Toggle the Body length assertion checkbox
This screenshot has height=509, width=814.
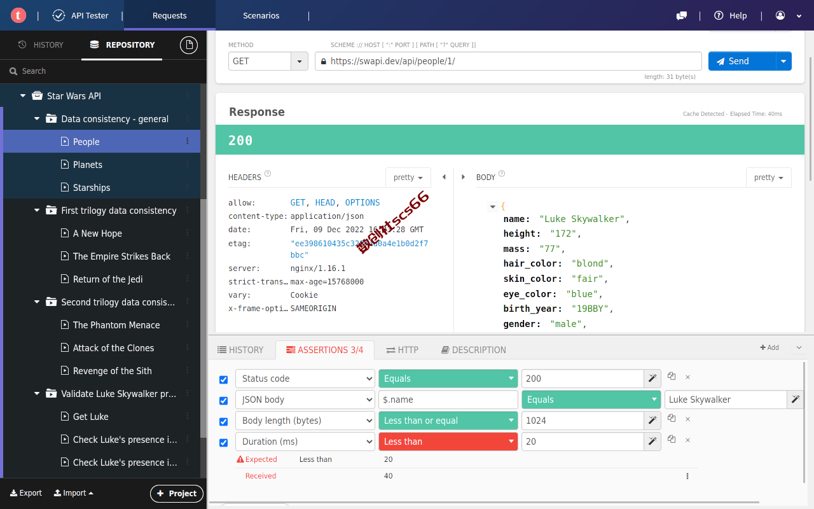[223, 422]
